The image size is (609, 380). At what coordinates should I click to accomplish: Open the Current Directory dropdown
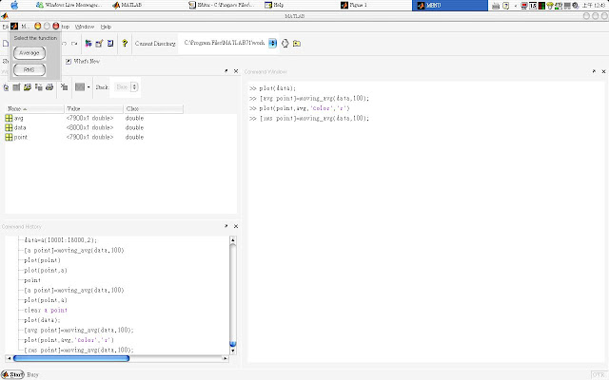[x=272, y=43]
